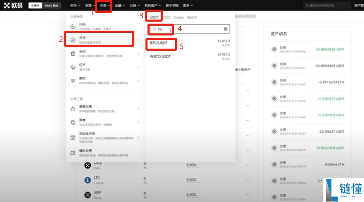This screenshot has height=202, width=364.
Task: Expand the 币币 submenu arrow
Action: click(139, 40)
